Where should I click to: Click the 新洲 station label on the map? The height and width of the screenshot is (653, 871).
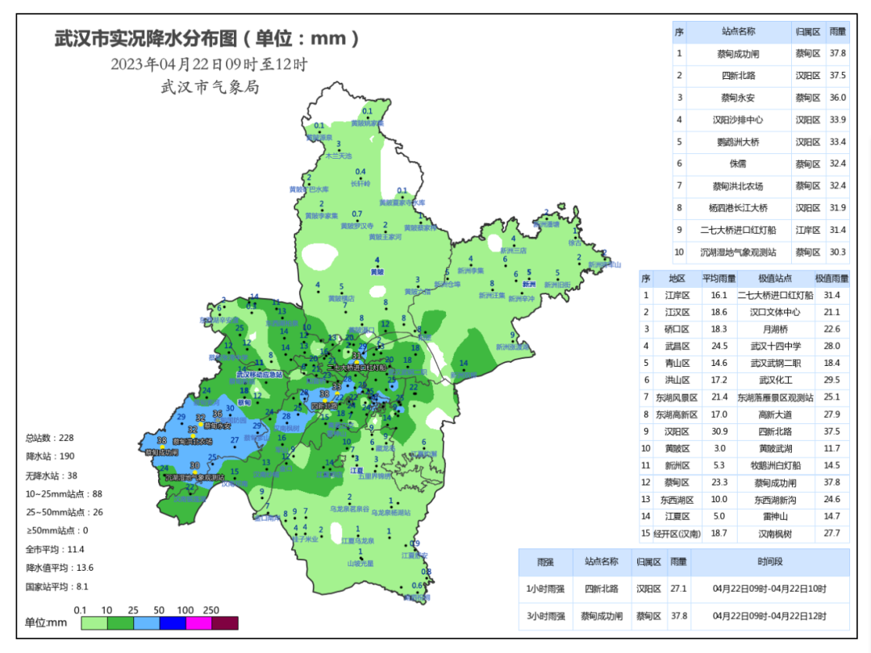[x=529, y=285]
